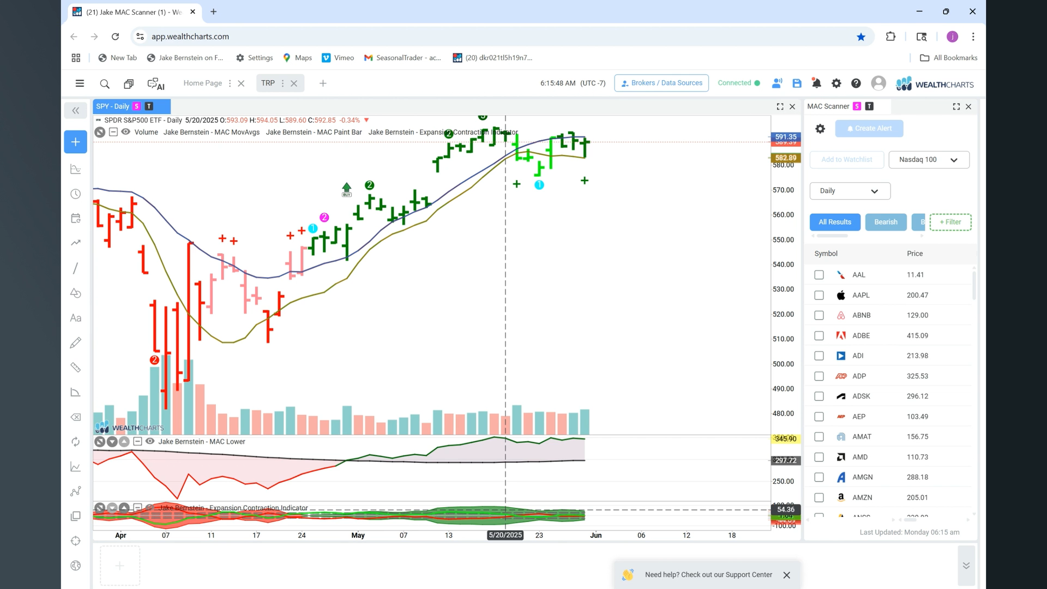This screenshot has height=589, width=1047.
Task: Collapse the MAC Lower pane legend
Action: click(137, 441)
